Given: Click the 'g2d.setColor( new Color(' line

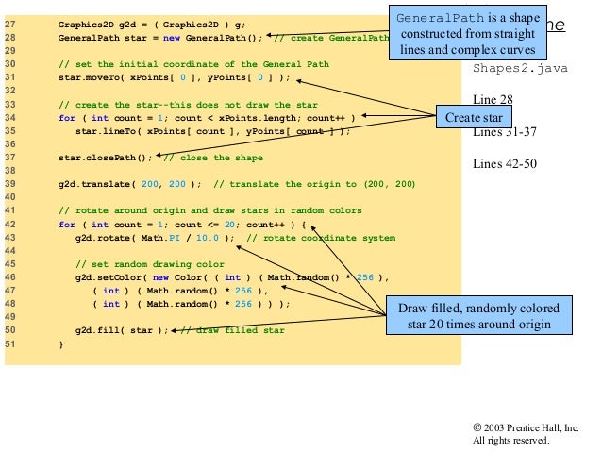Looking at the screenshot, I should (x=232, y=277).
